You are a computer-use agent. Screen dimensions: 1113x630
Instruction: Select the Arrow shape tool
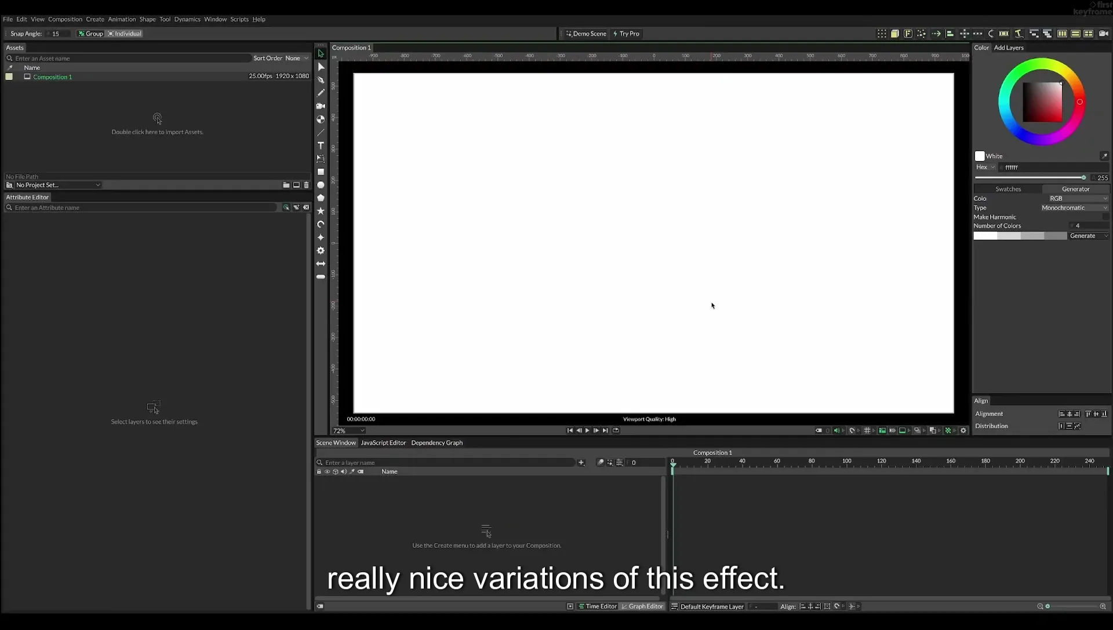pos(321,263)
